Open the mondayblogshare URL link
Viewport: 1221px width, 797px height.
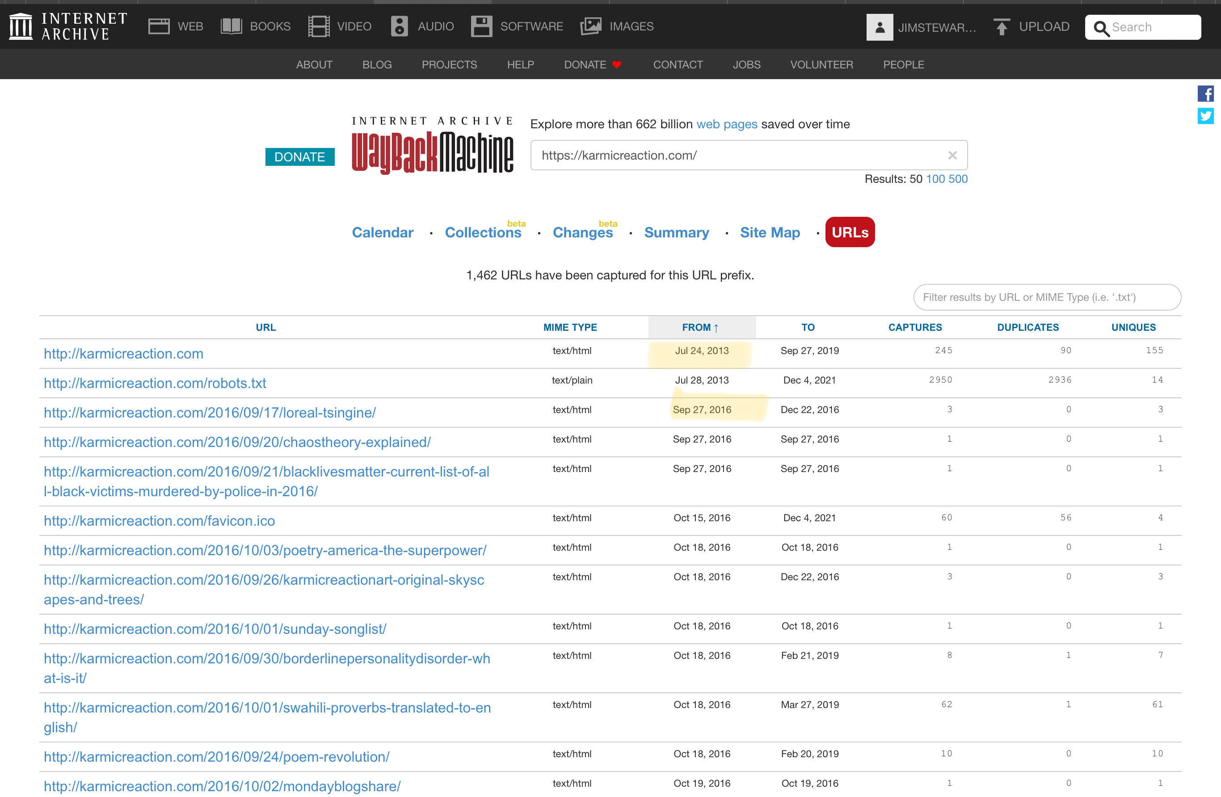(222, 786)
